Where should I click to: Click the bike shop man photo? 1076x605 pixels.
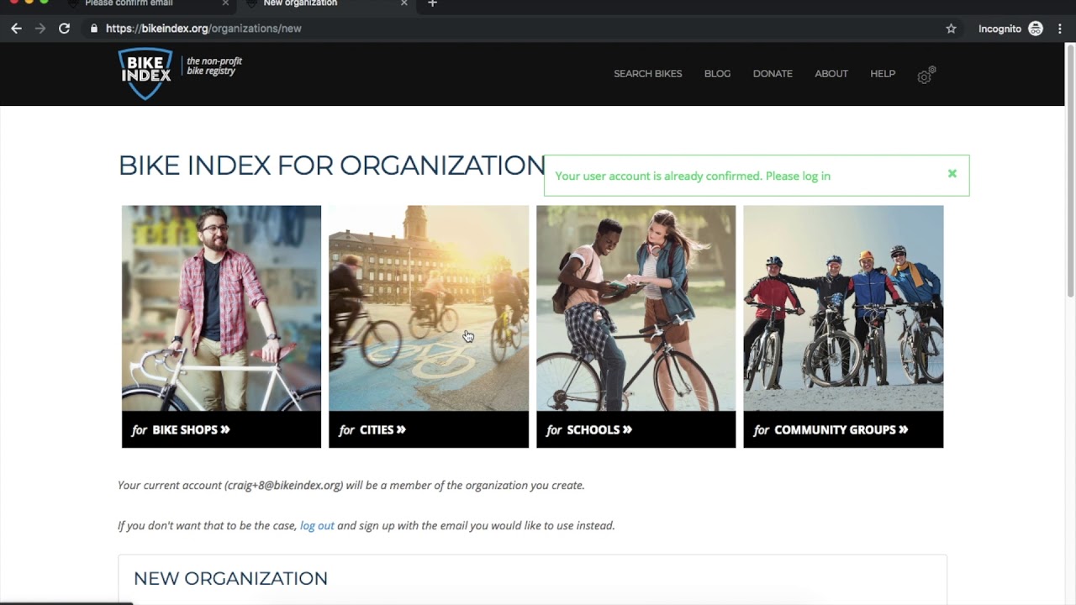(x=221, y=308)
